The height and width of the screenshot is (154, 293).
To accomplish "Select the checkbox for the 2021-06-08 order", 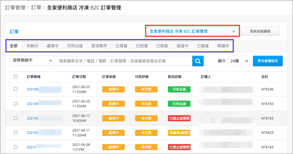I will (x=15, y=147).
